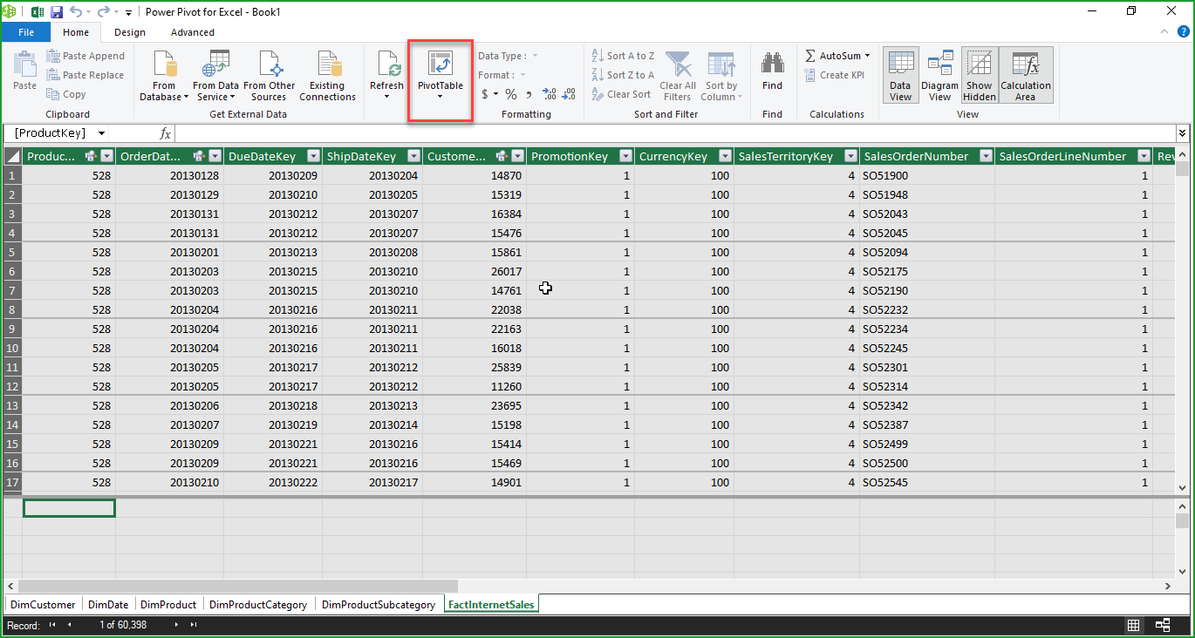
Task: Click the diagram view icon in status bar
Action: (1163, 625)
